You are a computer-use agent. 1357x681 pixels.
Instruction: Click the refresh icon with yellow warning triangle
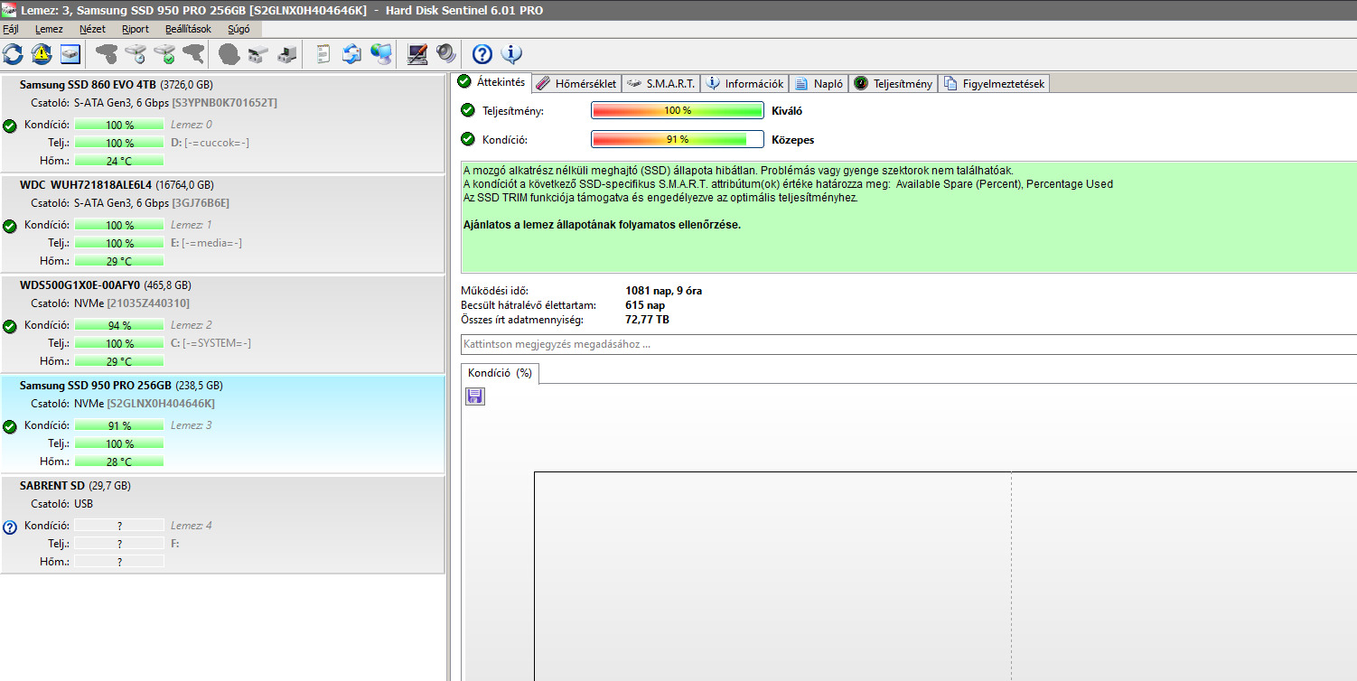click(42, 54)
